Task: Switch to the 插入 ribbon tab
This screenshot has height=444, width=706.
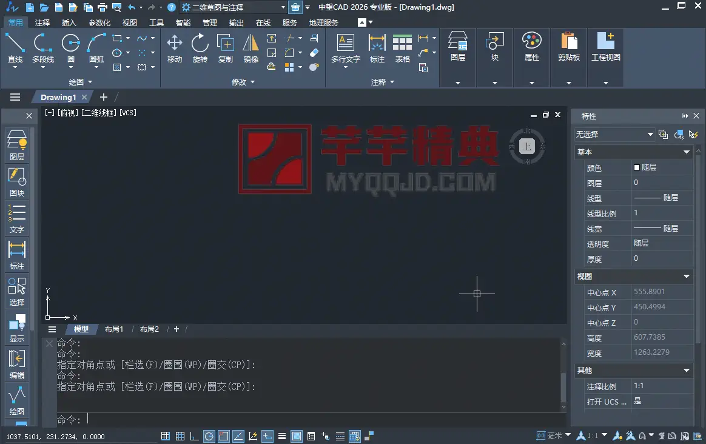Action: [69, 23]
